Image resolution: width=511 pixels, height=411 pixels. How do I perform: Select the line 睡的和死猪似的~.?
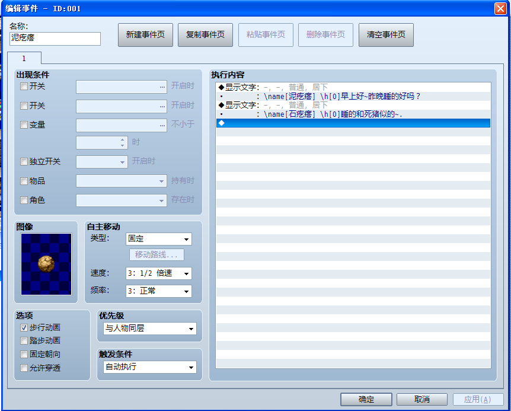click(x=353, y=114)
